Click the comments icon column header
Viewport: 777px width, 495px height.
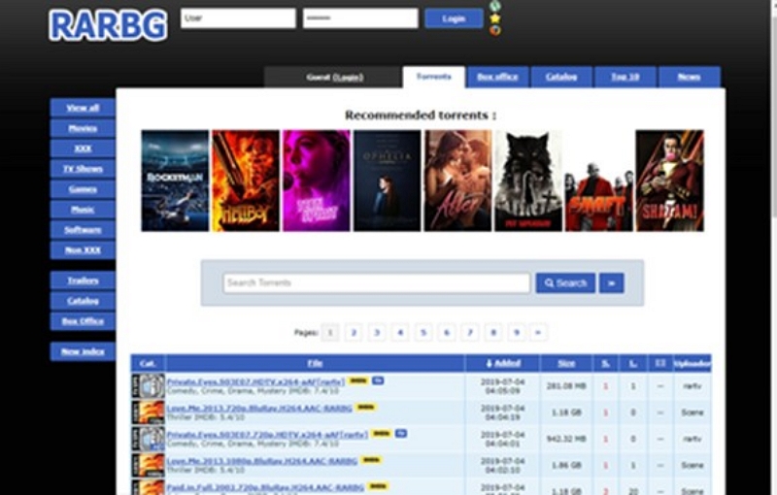pyautogui.click(x=660, y=363)
